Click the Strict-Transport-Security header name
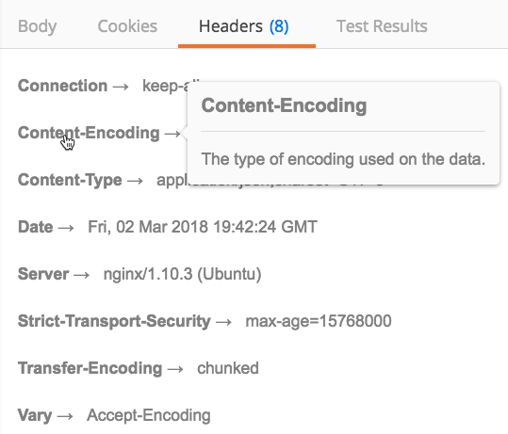 point(114,321)
